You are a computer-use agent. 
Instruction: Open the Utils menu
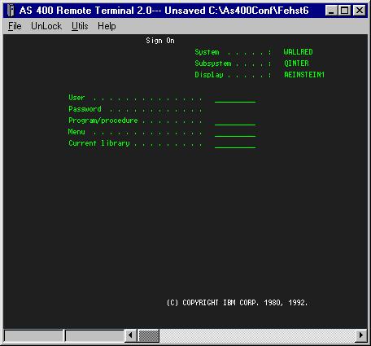click(80, 26)
